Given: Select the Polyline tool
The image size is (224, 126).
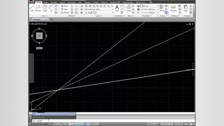Looking at the screenshot, I should pos(38,8).
